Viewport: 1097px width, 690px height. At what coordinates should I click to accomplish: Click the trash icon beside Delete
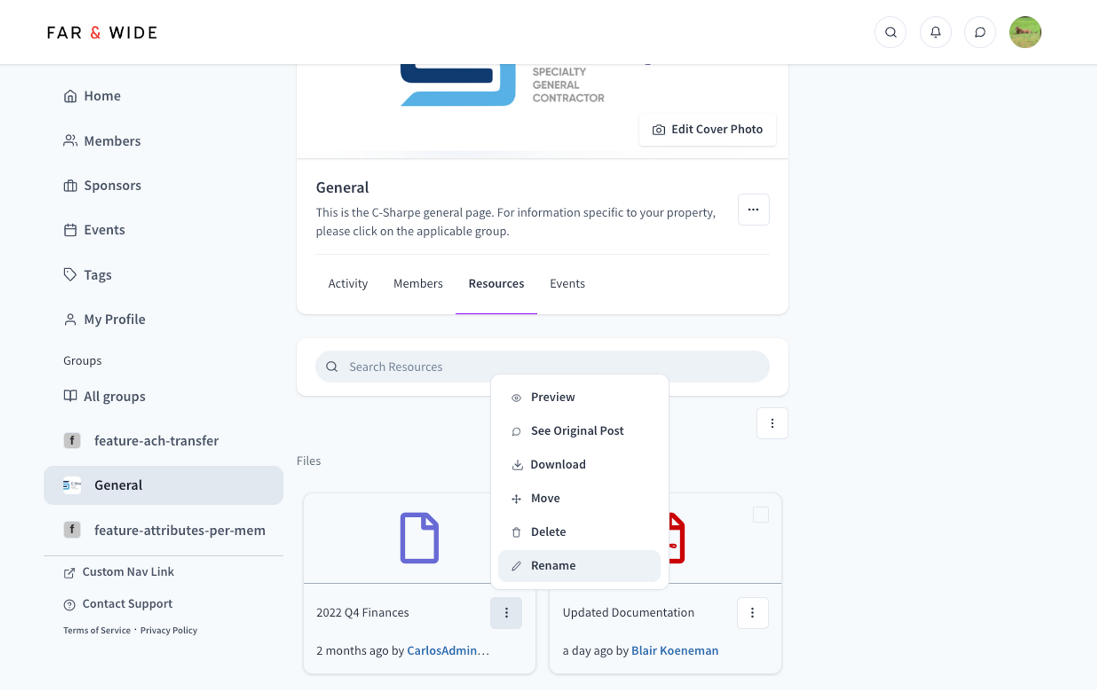click(516, 532)
